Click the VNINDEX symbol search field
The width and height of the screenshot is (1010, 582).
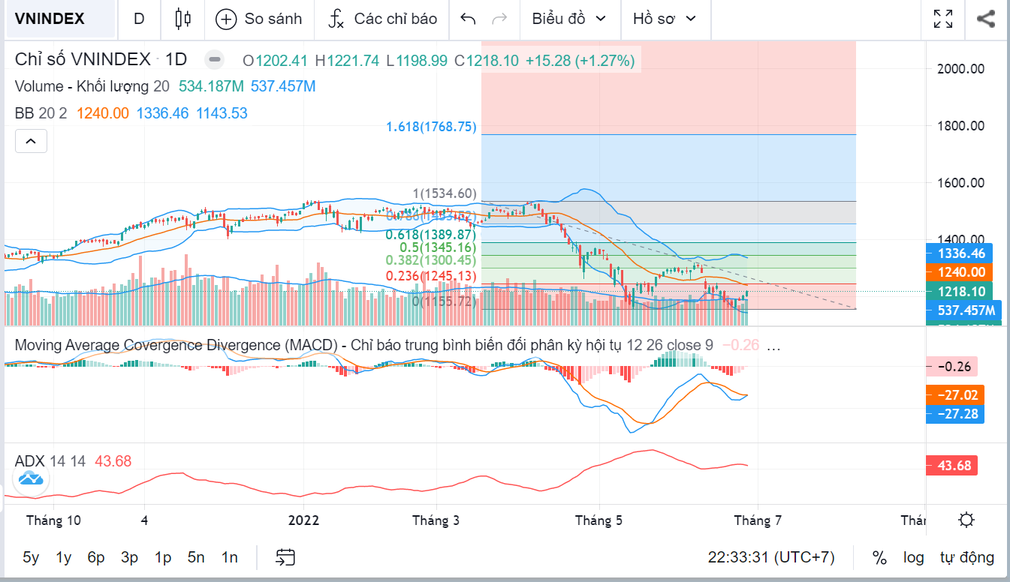click(x=59, y=19)
